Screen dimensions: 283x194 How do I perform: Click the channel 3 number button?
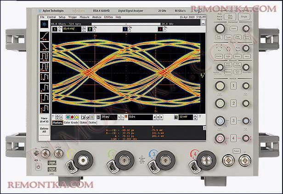(x=125, y=29)
